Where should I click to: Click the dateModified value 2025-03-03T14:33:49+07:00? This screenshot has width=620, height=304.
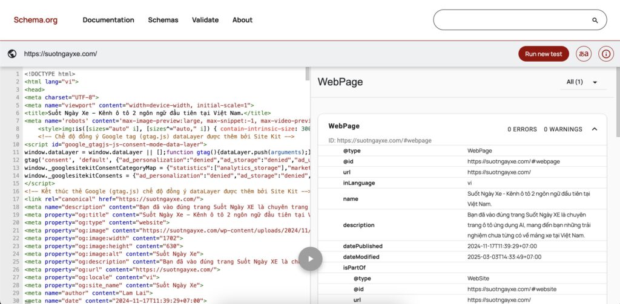(504, 257)
